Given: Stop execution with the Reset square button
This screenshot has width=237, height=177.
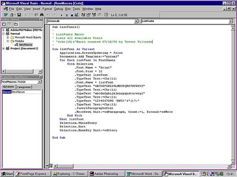Looking at the screenshot, I should (x=72, y=15).
